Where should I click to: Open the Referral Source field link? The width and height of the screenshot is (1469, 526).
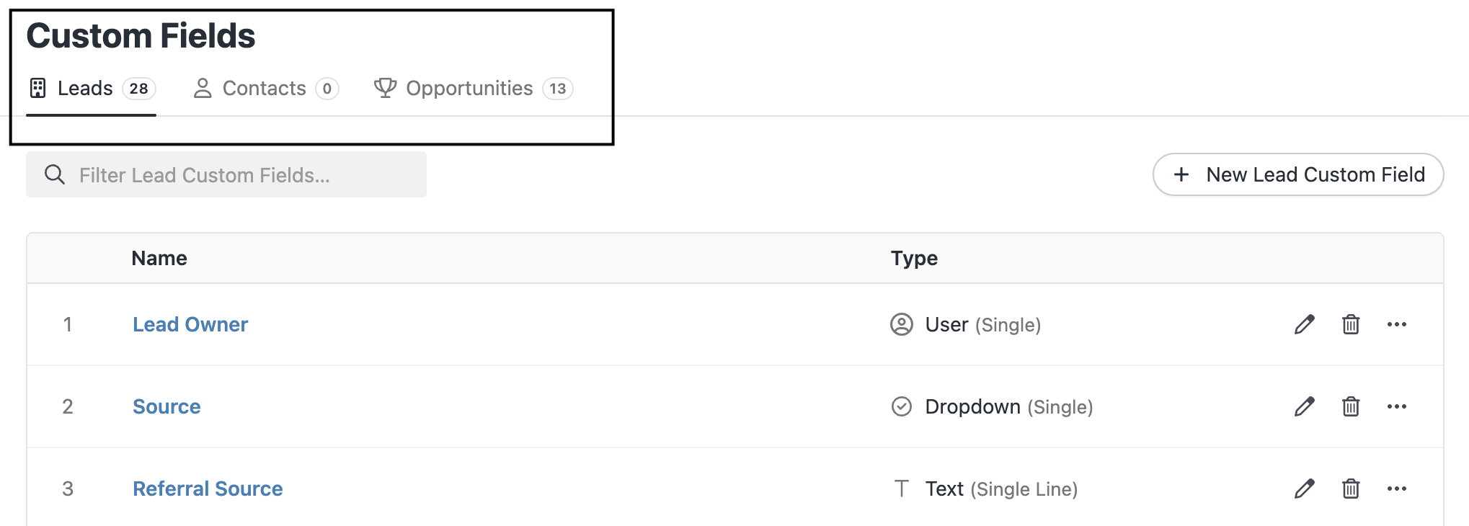coord(208,489)
